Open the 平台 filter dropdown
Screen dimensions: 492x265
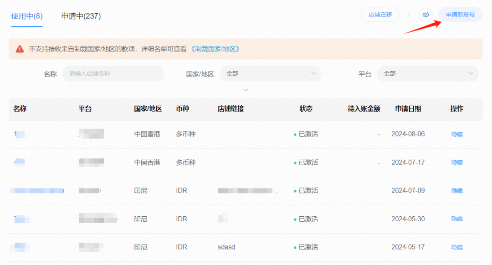[x=427, y=73]
